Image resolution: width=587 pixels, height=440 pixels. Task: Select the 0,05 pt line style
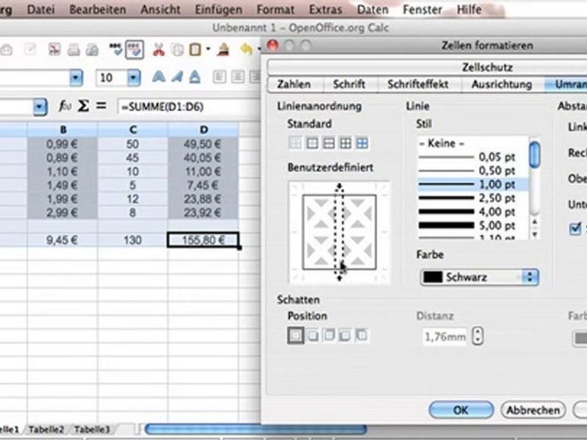point(473,157)
